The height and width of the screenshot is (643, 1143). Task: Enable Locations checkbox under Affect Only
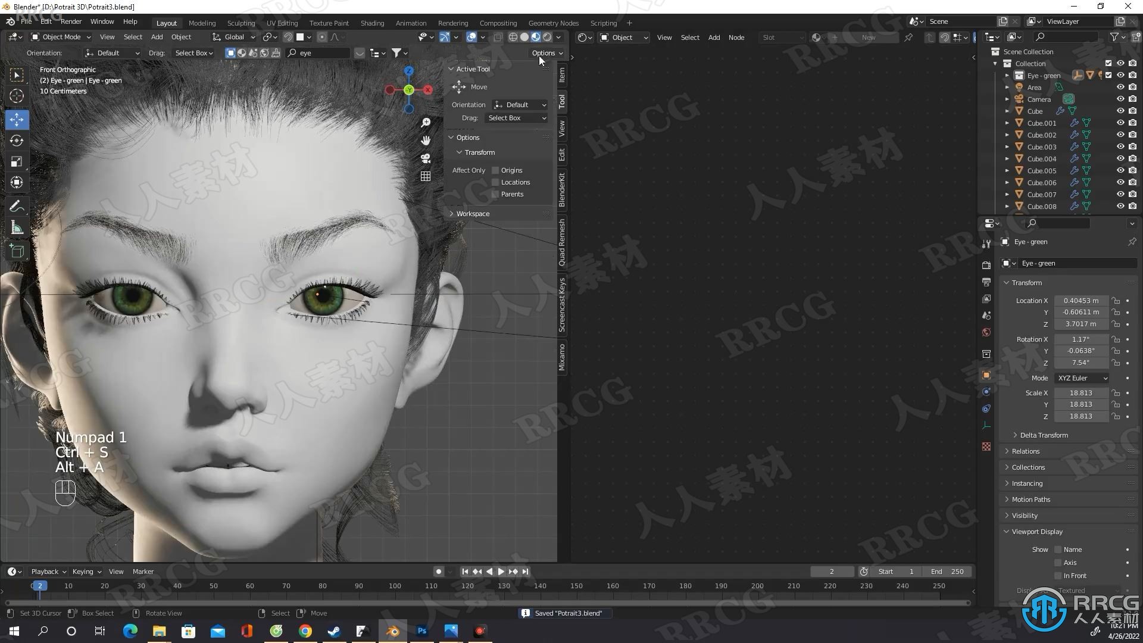494,182
